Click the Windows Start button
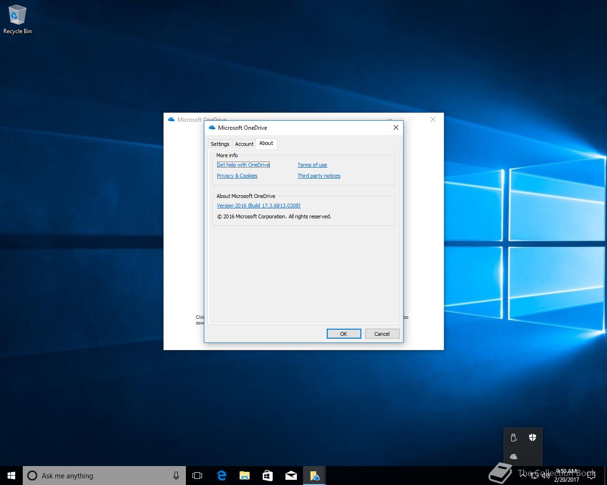The width and height of the screenshot is (607, 485). click(11, 476)
